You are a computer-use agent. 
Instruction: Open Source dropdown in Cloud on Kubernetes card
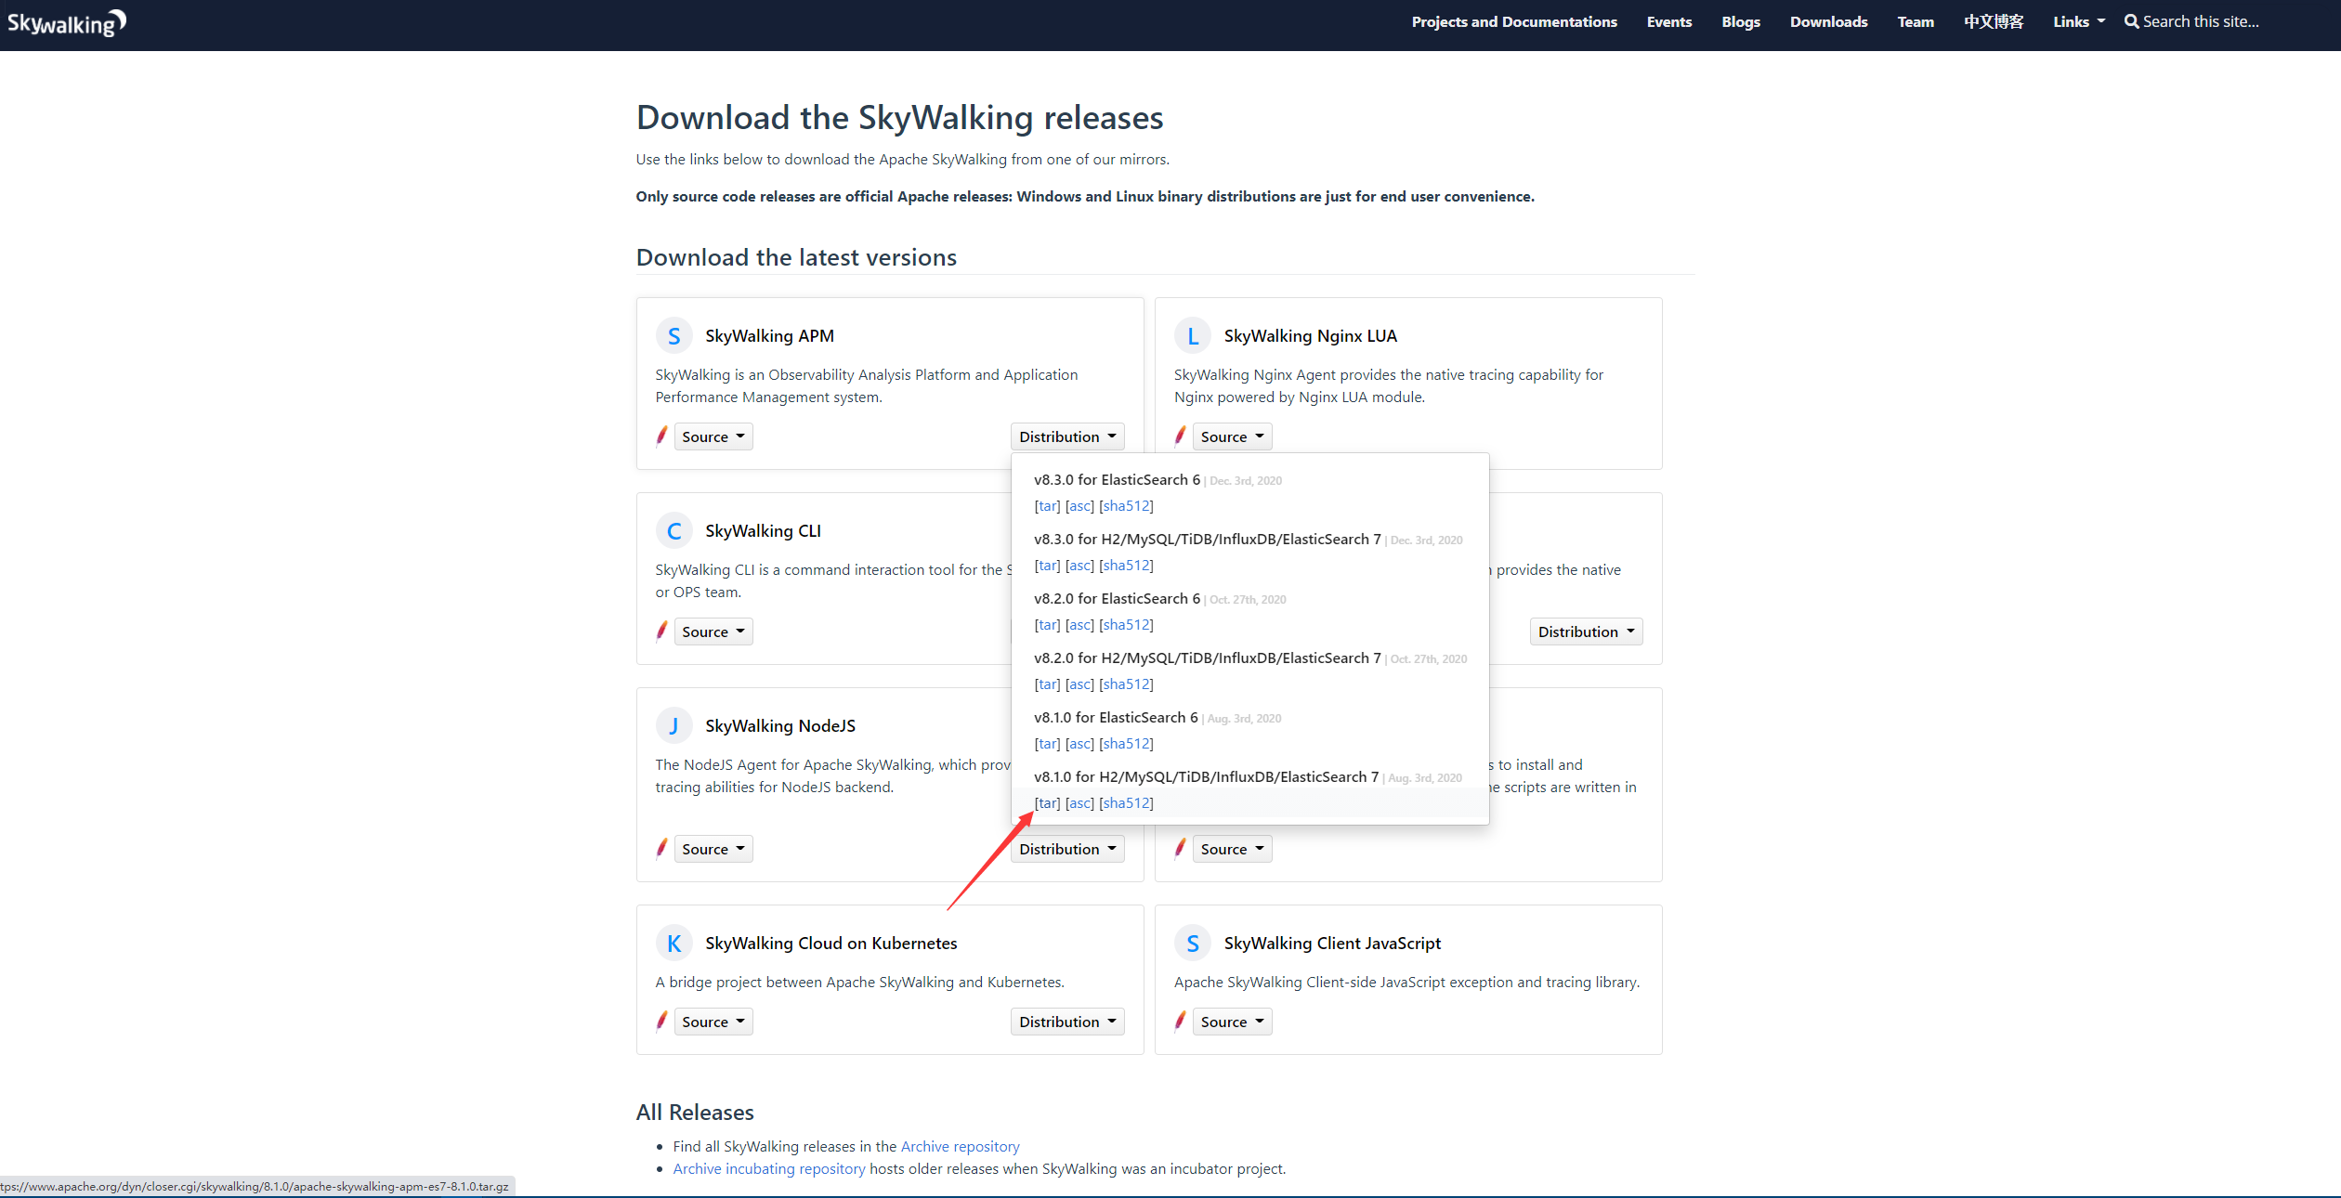[x=713, y=1022]
